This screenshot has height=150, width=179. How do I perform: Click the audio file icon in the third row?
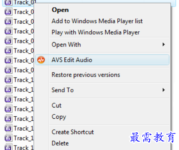[x=8, y=22]
